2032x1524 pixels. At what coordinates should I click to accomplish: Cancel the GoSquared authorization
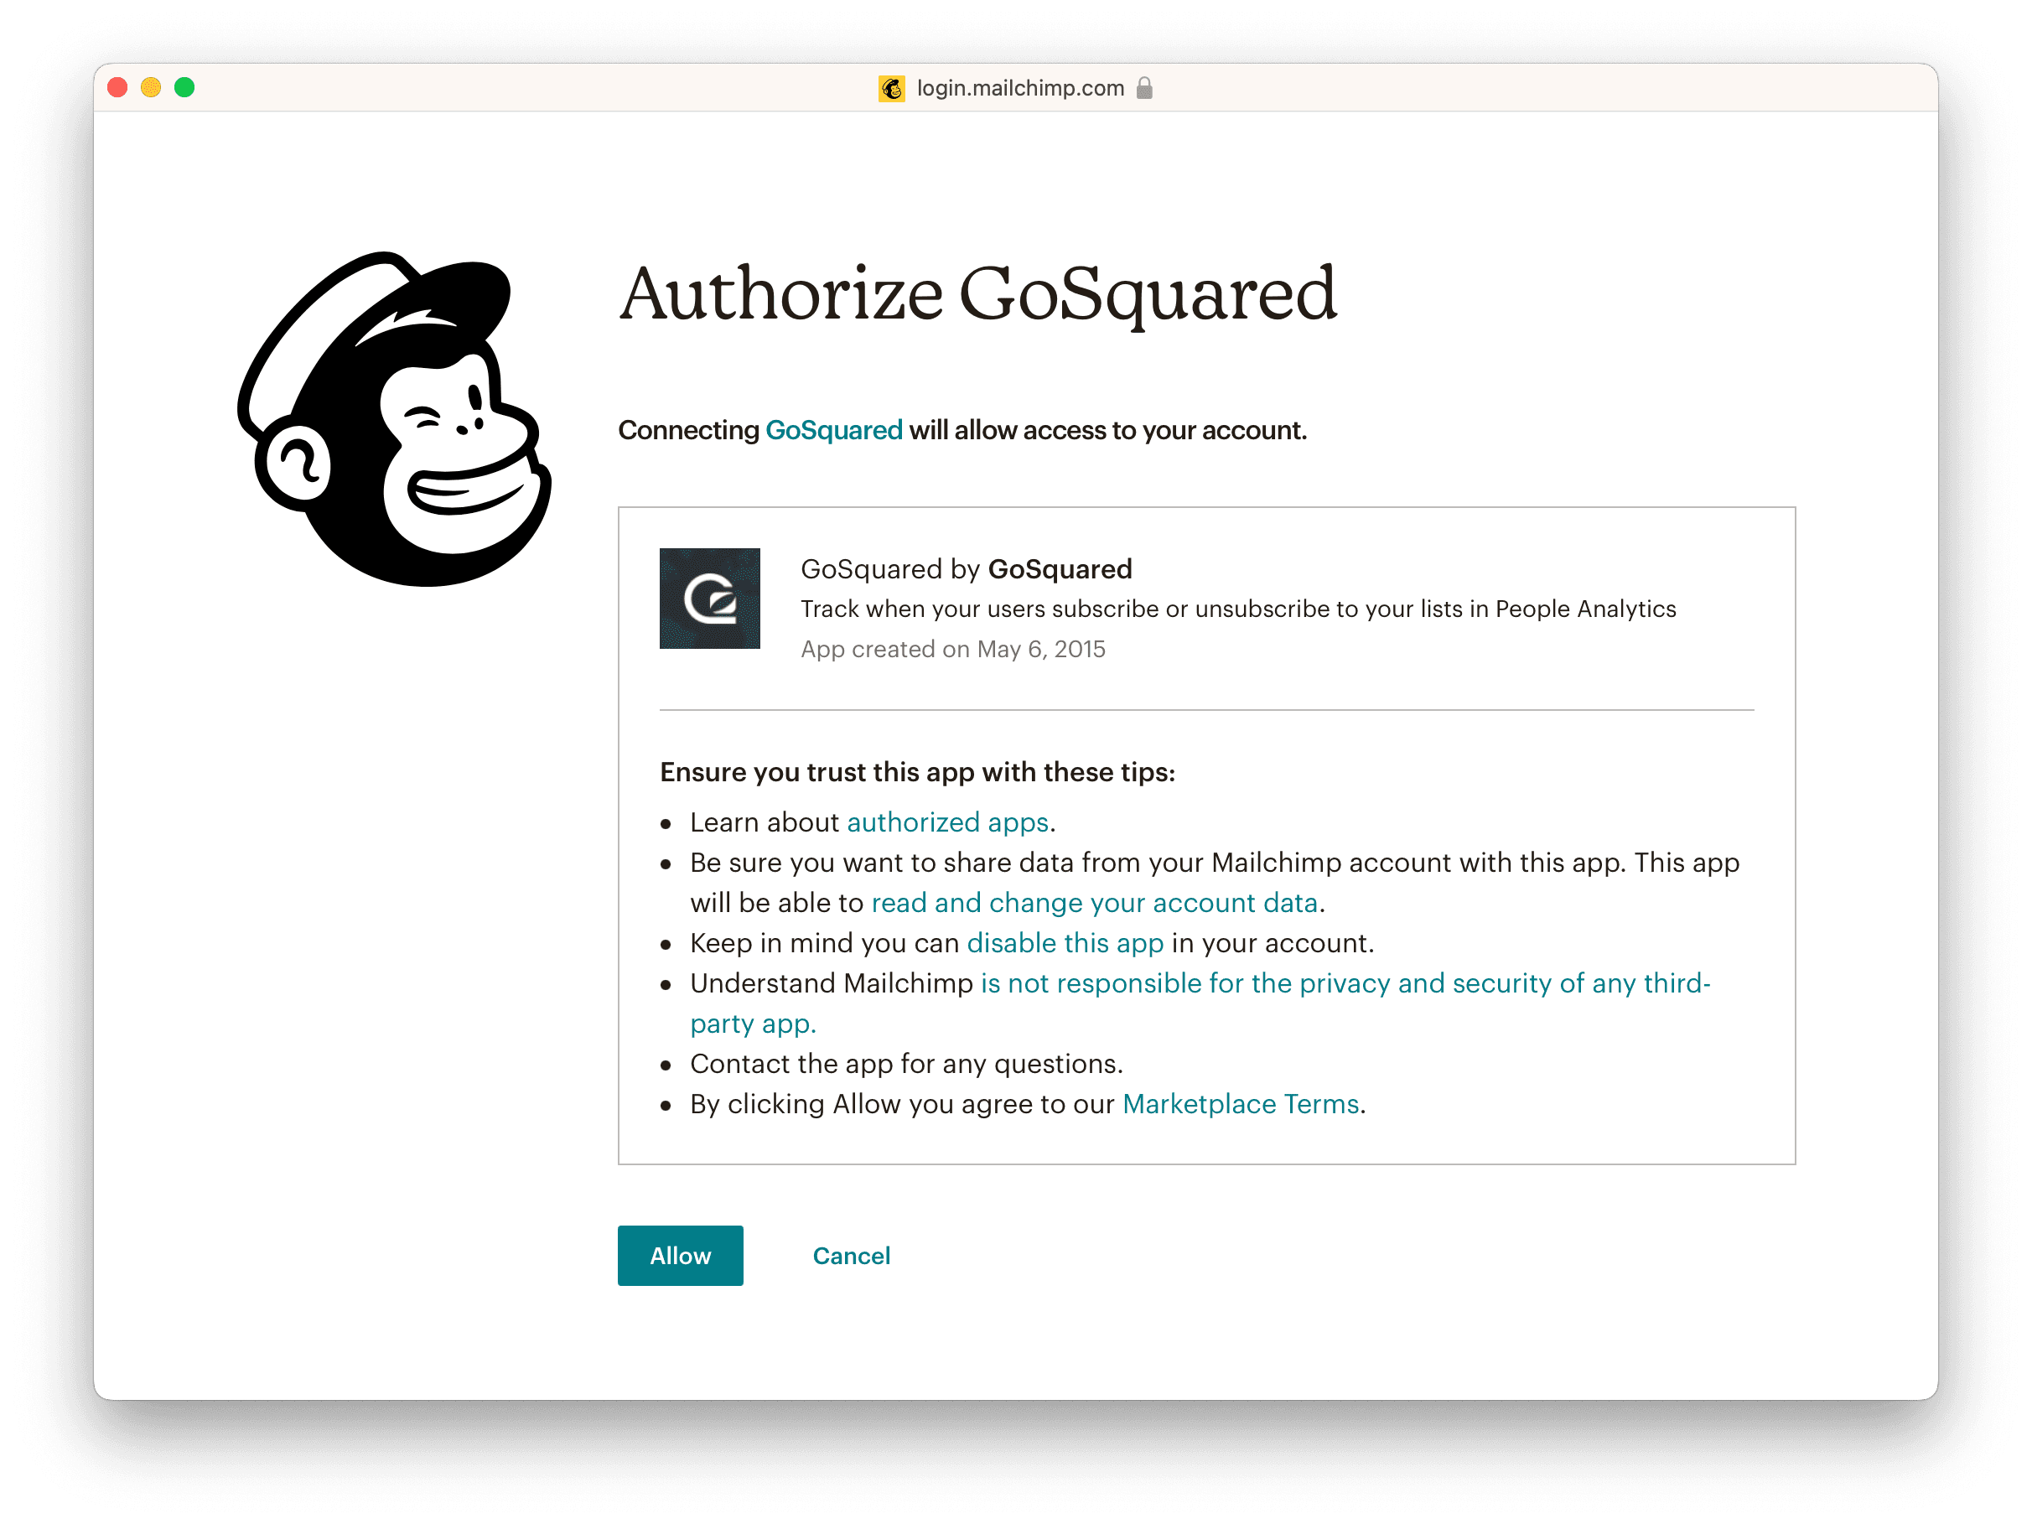tap(851, 1255)
